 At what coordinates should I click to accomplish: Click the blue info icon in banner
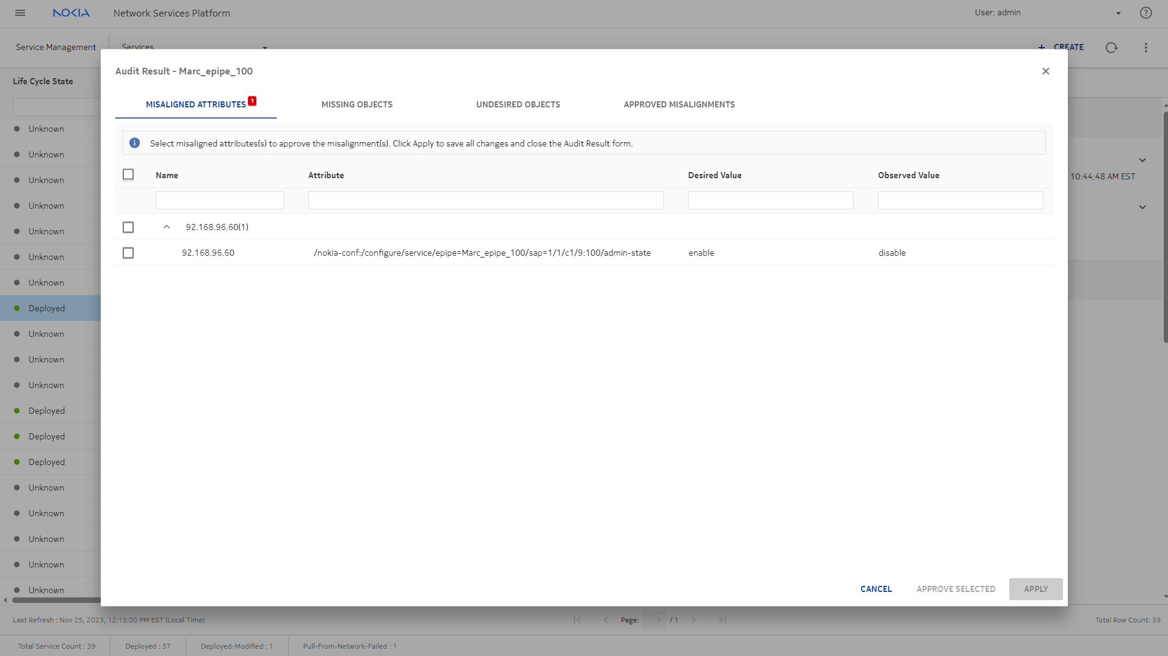[135, 143]
